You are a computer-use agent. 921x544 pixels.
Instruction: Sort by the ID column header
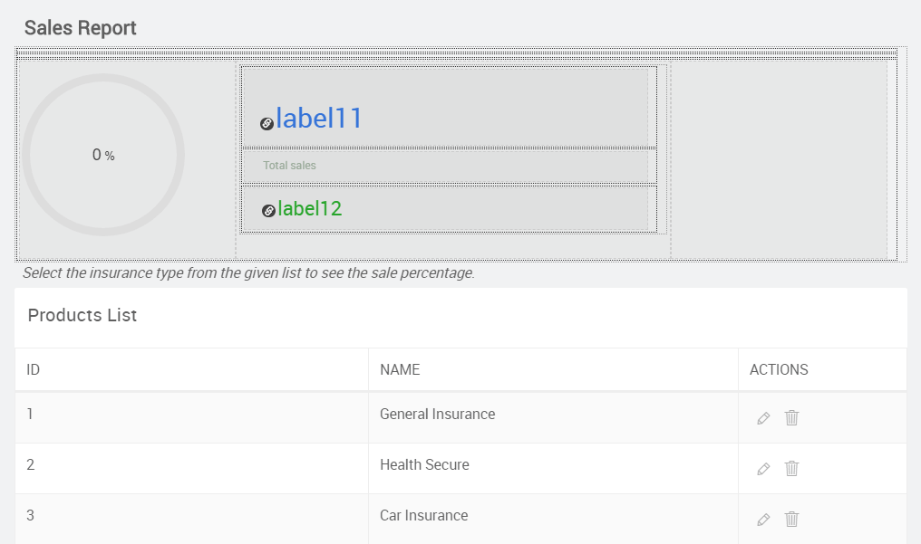coord(34,370)
